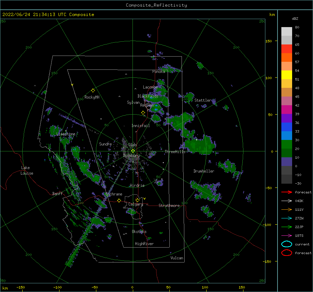Screen dimensions: 313x292
Task: Click the HighRiver town label
Action: [x=144, y=244]
